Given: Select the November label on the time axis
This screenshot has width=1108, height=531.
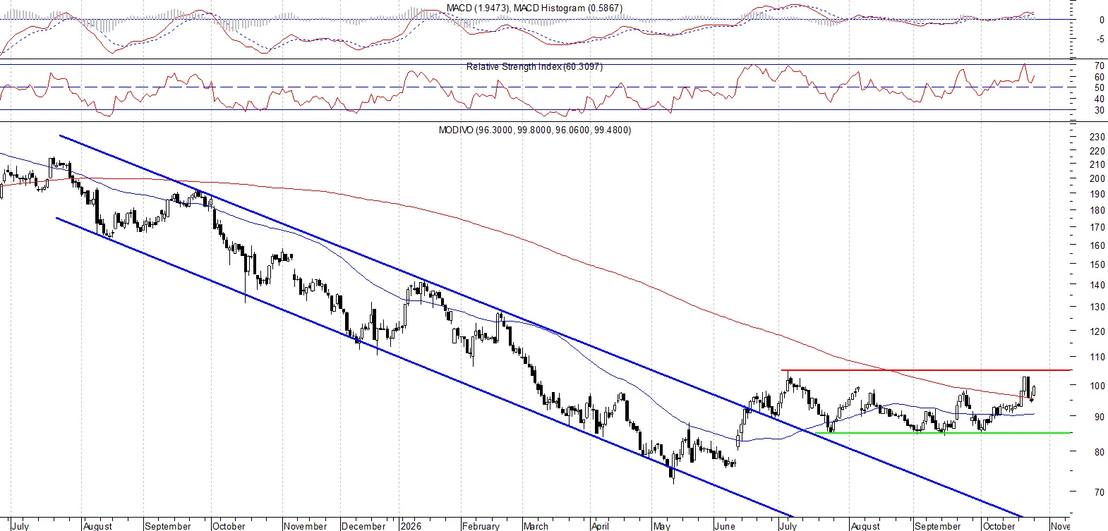Looking at the screenshot, I should coord(305,526).
